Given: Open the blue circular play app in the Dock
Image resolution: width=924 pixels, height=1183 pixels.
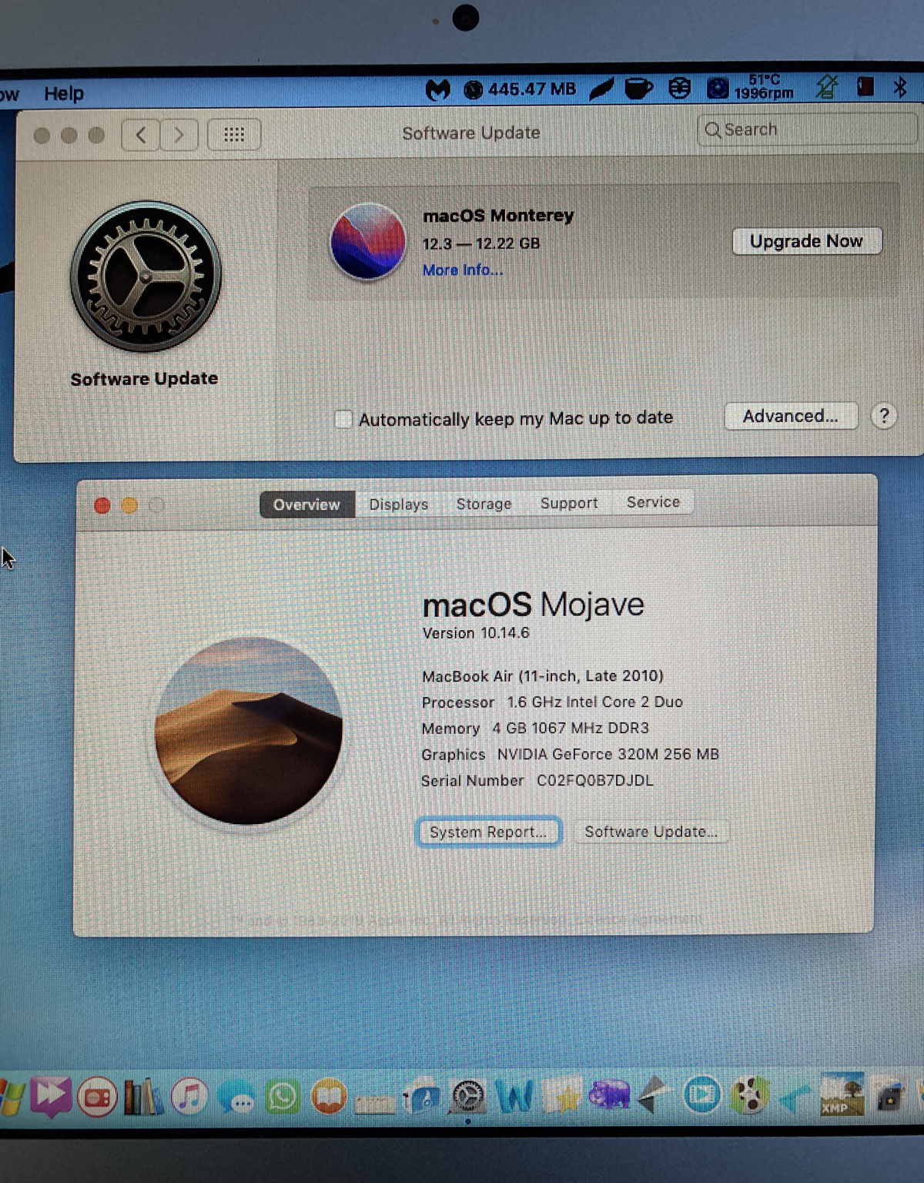Looking at the screenshot, I should click(x=701, y=1096).
